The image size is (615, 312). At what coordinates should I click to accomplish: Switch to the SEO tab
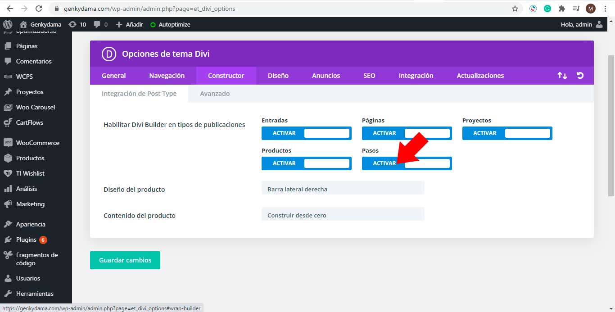[x=369, y=76]
